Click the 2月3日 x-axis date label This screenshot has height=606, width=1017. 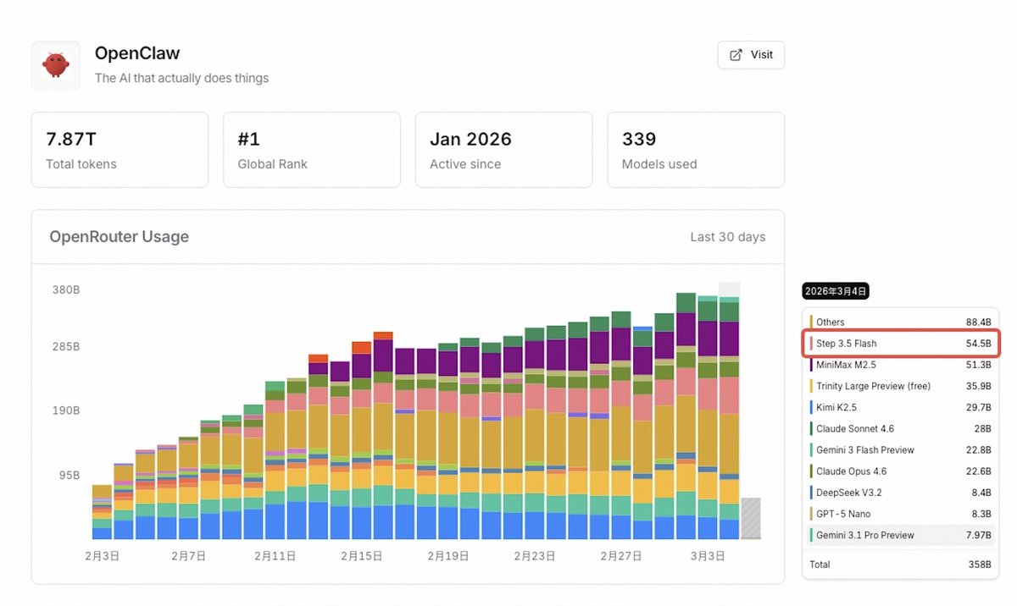point(102,556)
